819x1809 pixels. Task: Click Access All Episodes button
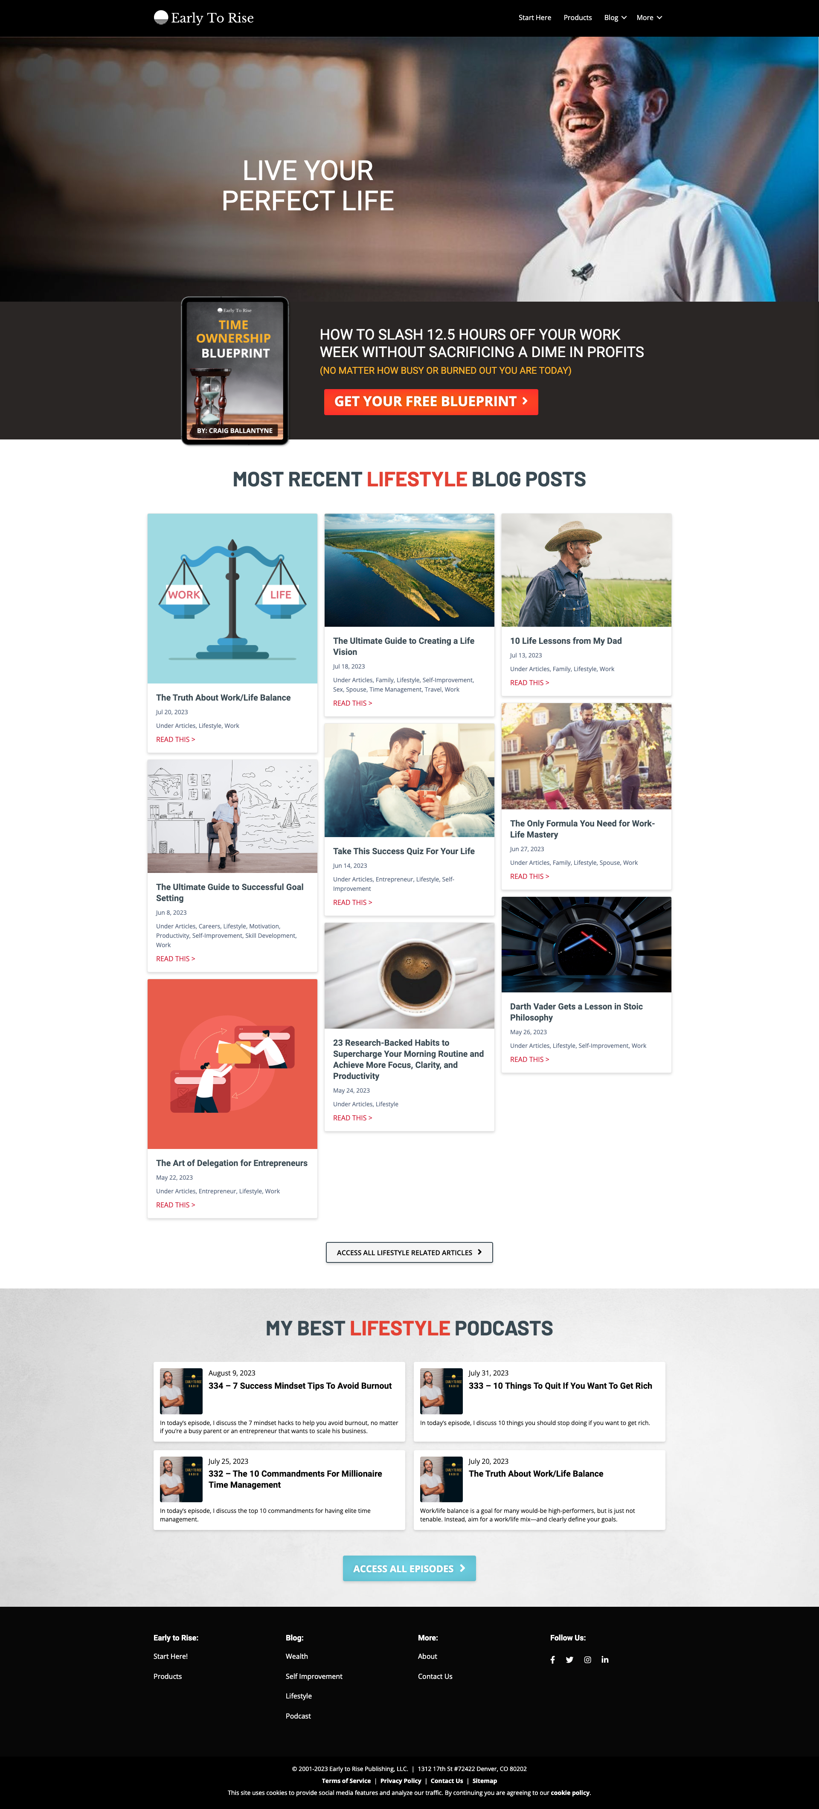[x=409, y=1568]
